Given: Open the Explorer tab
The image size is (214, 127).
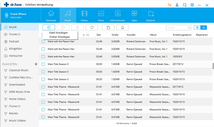Looking at the screenshot, I should point(151,16).
